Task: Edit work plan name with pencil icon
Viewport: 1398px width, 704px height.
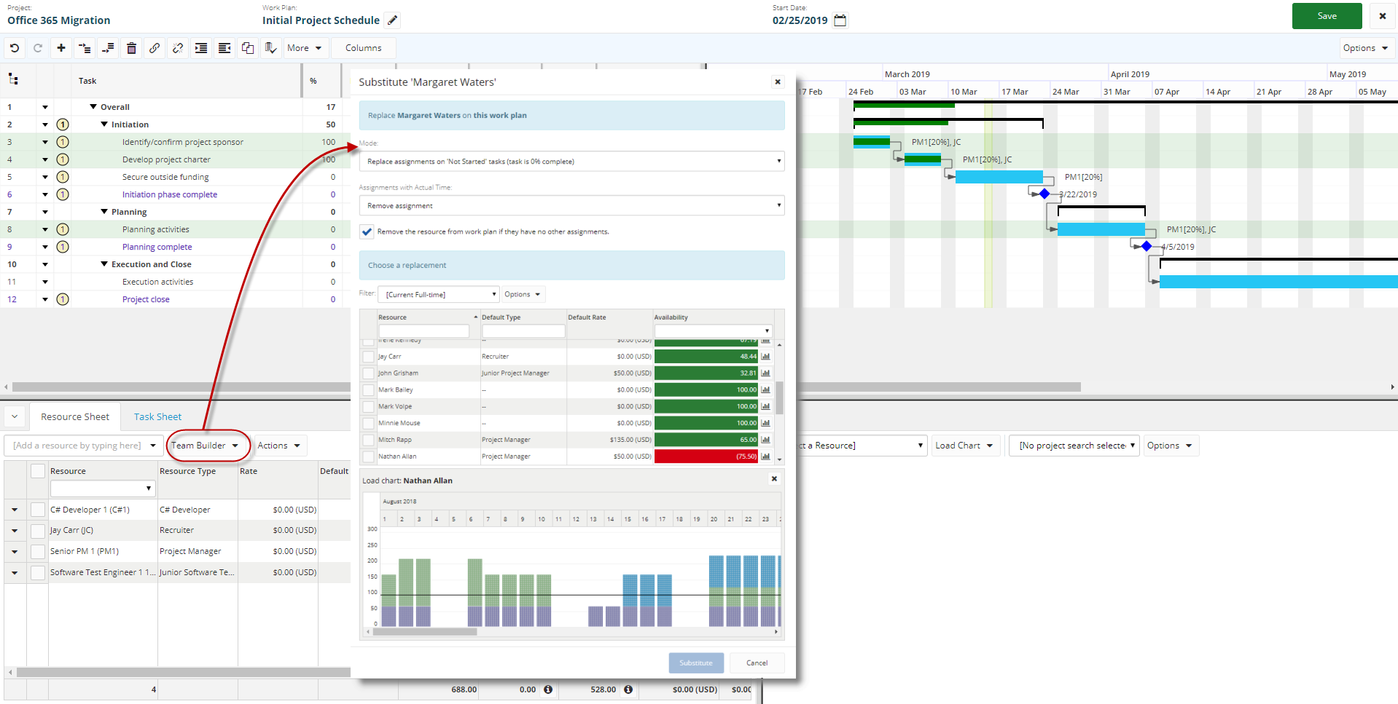Action: 393,20
